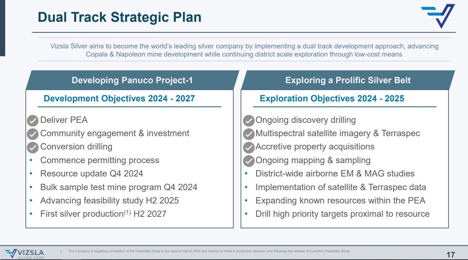Click Implementation of satellite & Terraspec data
The width and height of the screenshot is (468, 260).
(x=340, y=187)
